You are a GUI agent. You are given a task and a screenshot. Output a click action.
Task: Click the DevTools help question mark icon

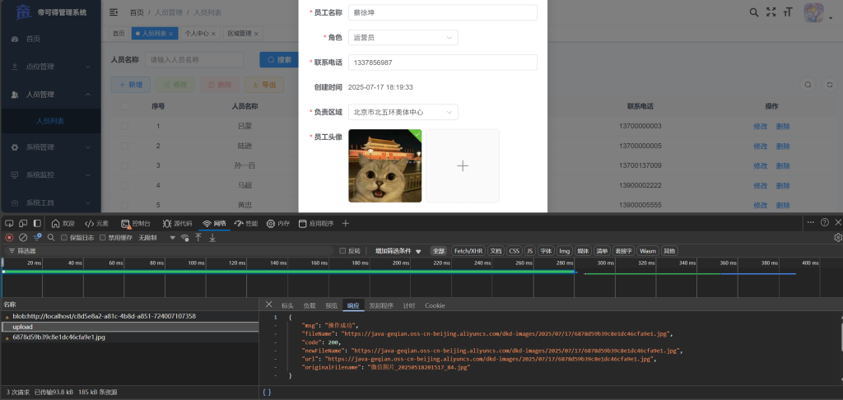[824, 222]
